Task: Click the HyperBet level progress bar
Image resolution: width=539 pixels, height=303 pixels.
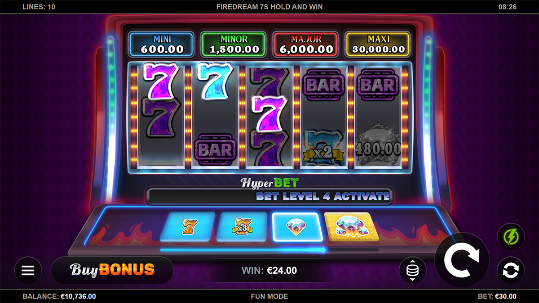Action: 269,250
